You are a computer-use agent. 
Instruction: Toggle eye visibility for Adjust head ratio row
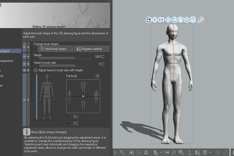click(x=24, y=70)
